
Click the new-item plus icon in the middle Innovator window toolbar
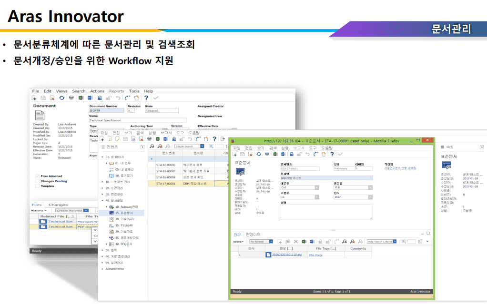(x=102, y=139)
